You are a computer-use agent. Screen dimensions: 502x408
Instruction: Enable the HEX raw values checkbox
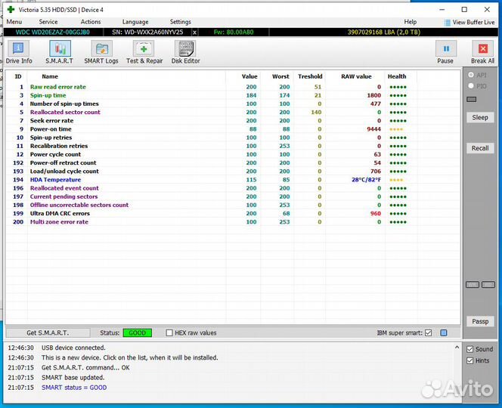169,332
